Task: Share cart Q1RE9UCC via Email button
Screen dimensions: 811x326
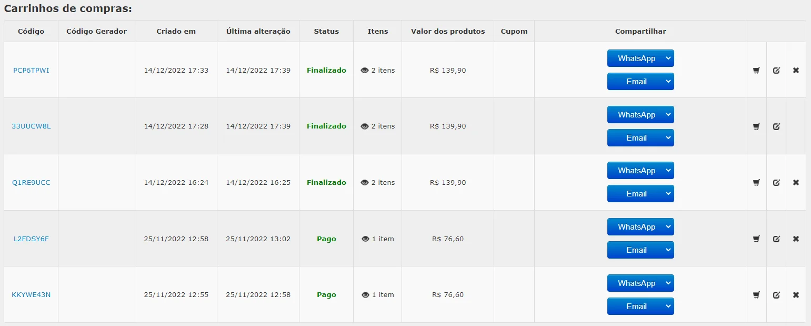Action: coord(636,194)
